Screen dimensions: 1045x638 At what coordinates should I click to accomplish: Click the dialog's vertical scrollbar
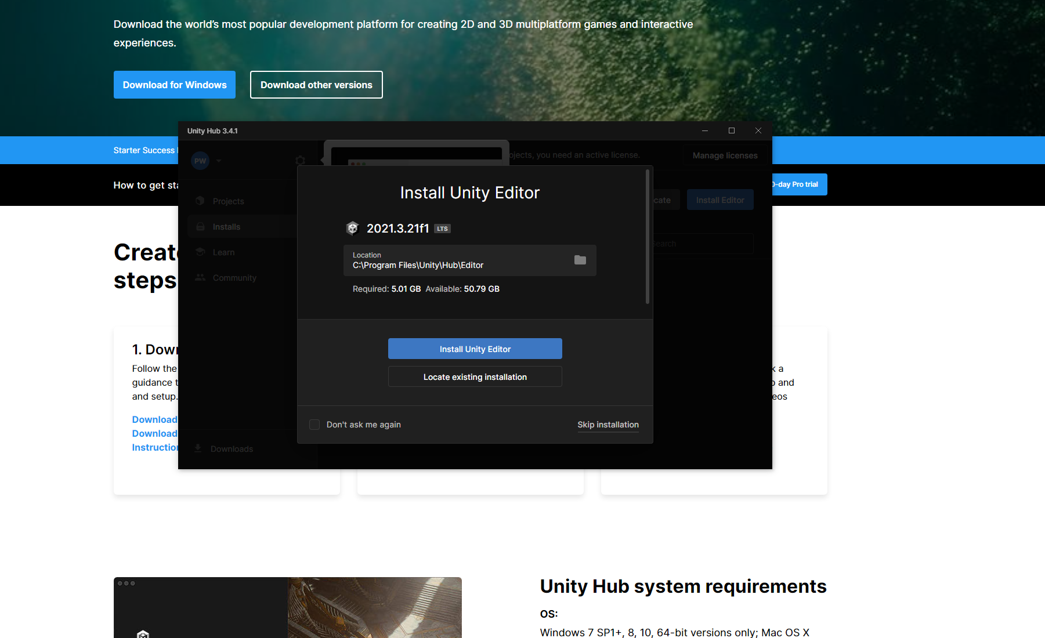tap(647, 238)
